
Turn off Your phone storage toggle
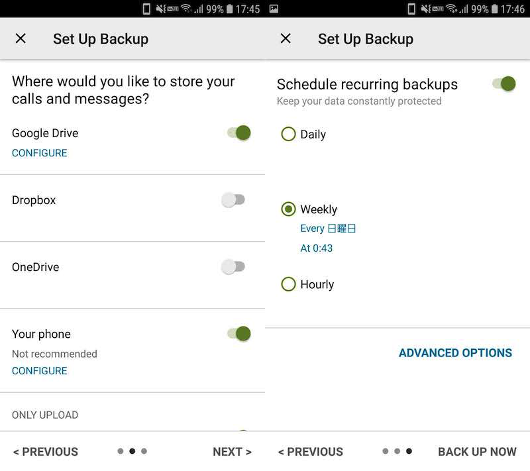238,333
